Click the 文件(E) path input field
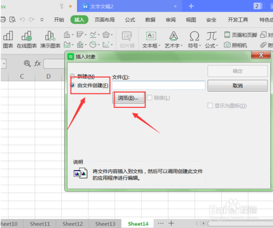 click(158, 85)
